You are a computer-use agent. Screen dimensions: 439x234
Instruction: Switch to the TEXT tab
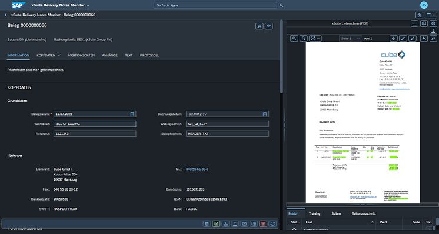(129, 55)
